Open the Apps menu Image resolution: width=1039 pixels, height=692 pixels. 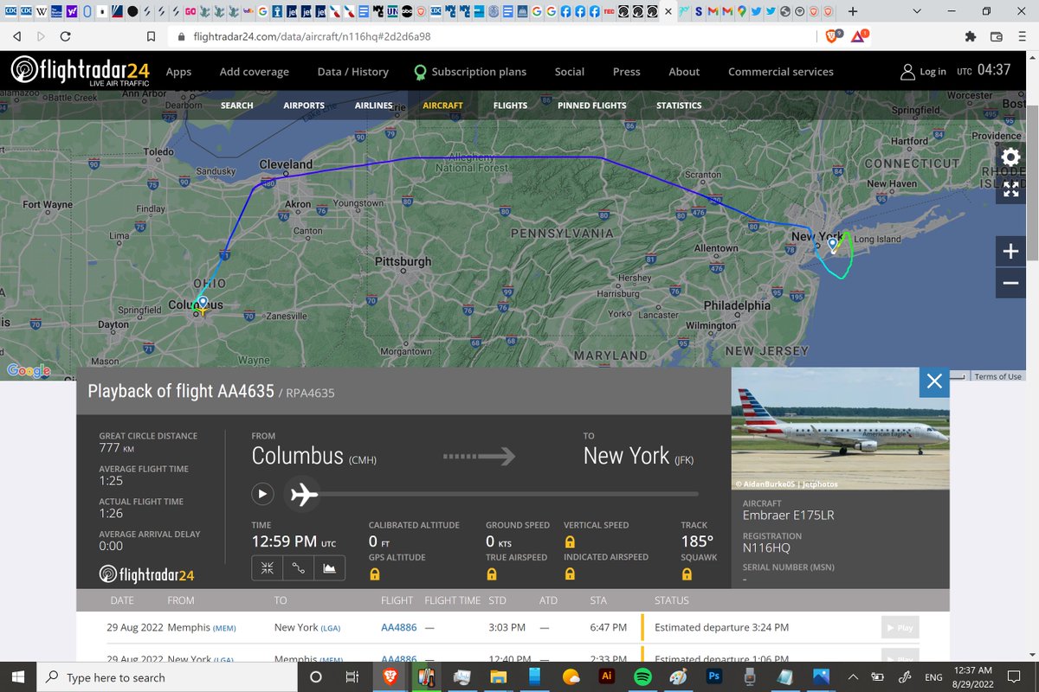coord(178,72)
